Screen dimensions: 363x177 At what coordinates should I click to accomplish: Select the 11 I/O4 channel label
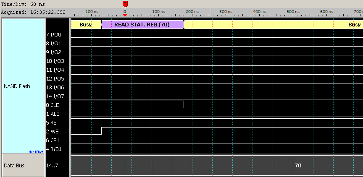55,70
